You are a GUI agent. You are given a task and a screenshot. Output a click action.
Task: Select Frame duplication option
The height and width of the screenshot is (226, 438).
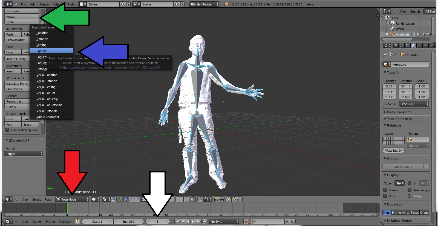point(396,212)
